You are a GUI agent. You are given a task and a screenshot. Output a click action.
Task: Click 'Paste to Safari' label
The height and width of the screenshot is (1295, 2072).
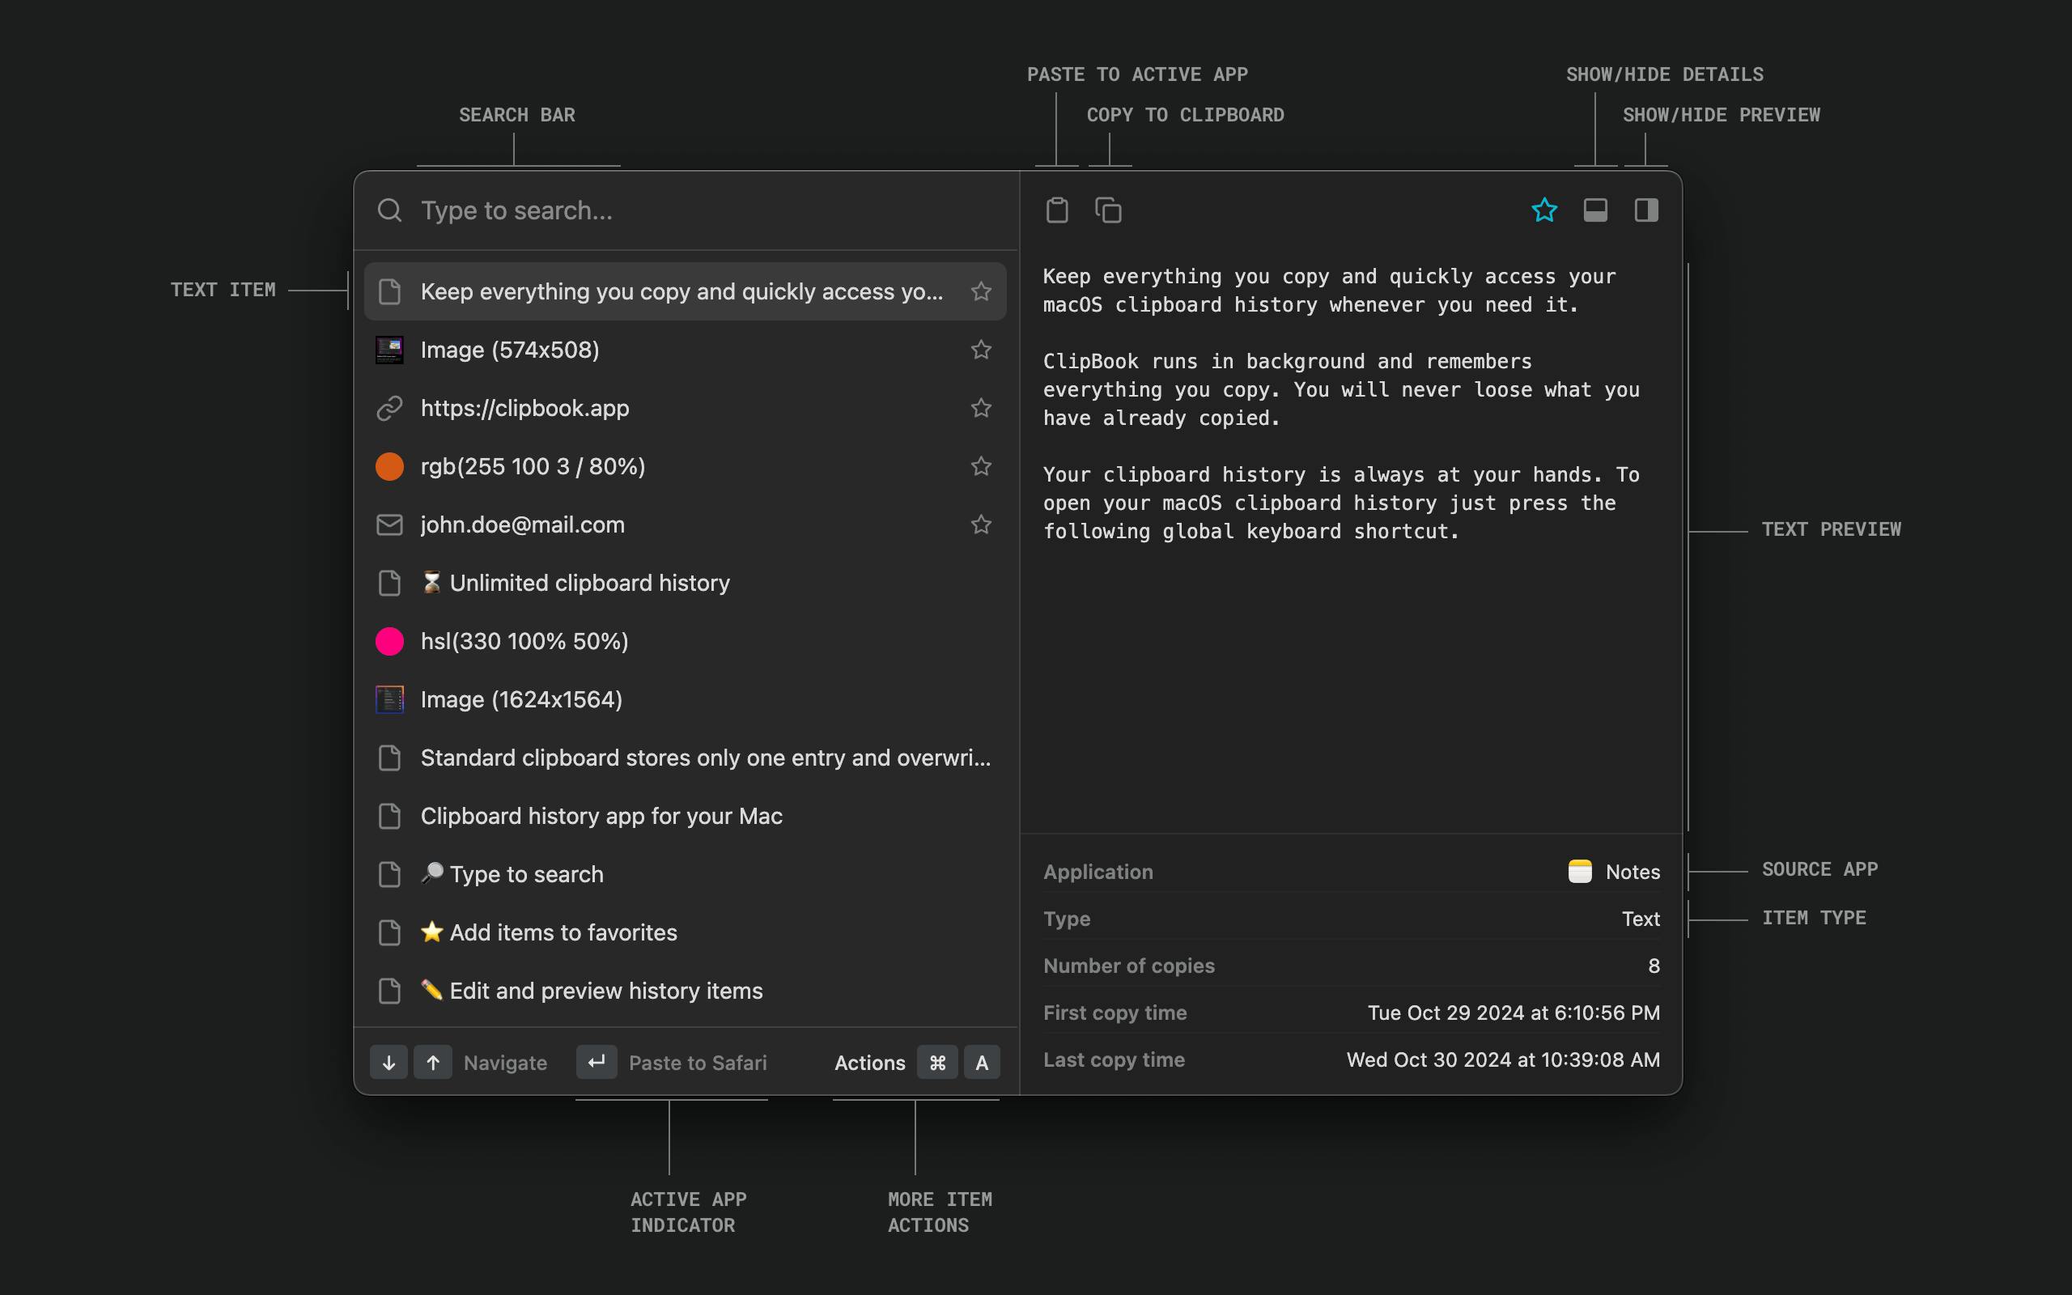698,1063
